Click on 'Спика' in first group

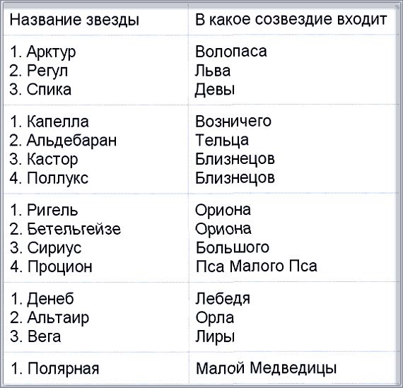click(x=49, y=90)
